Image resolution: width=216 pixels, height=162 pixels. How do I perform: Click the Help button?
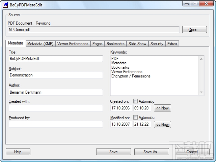(x=18, y=152)
